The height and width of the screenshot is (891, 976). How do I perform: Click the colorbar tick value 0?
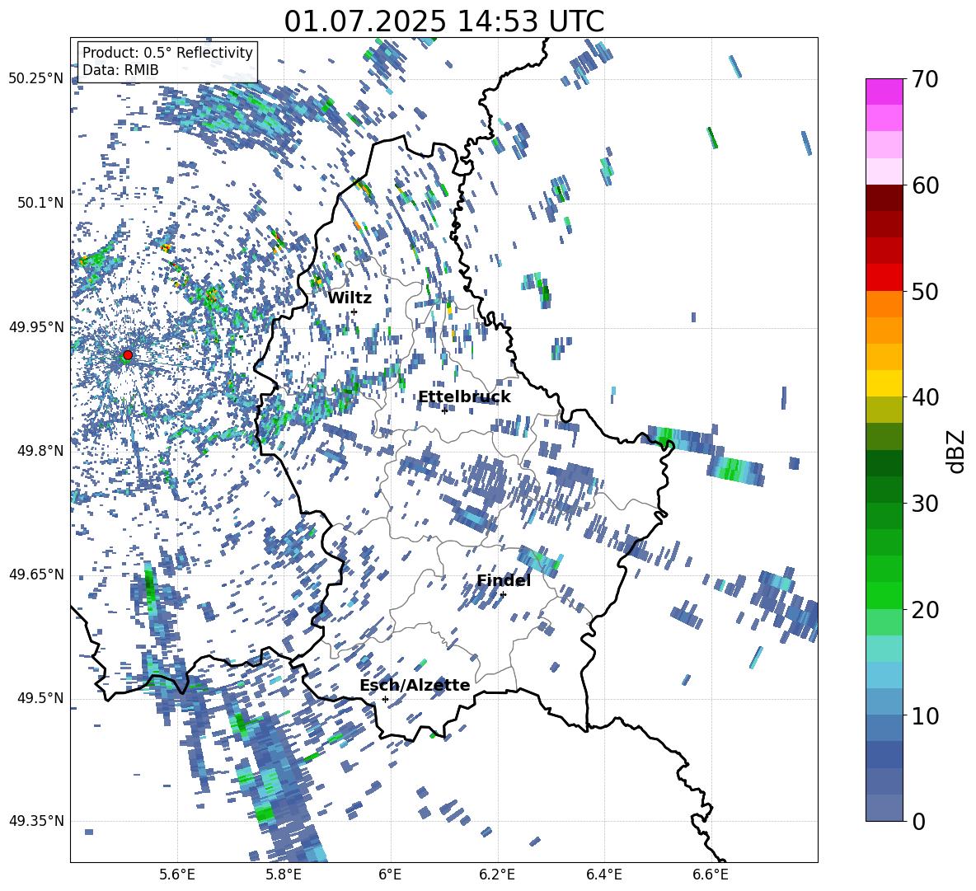[x=919, y=821]
